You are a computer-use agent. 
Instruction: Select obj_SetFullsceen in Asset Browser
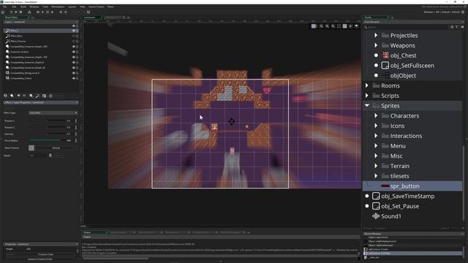(x=412, y=65)
